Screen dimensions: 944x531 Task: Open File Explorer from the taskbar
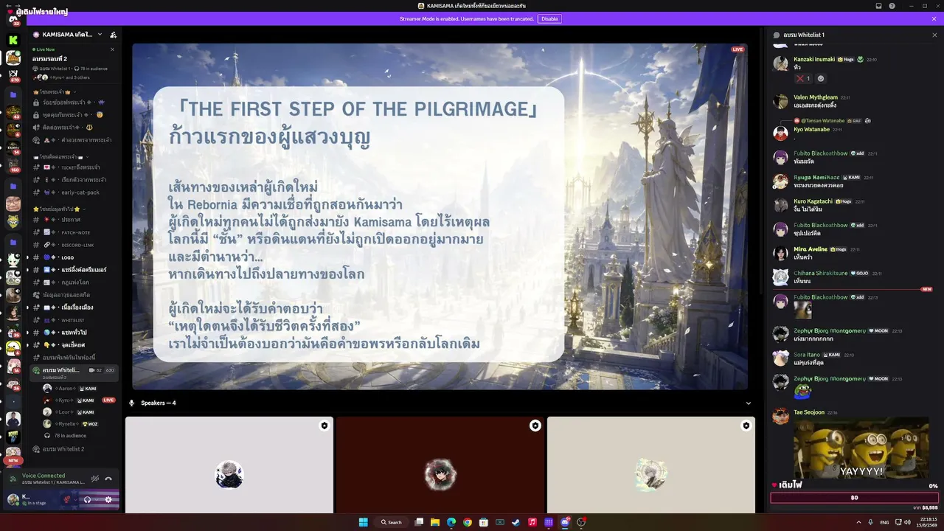[435, 522]
